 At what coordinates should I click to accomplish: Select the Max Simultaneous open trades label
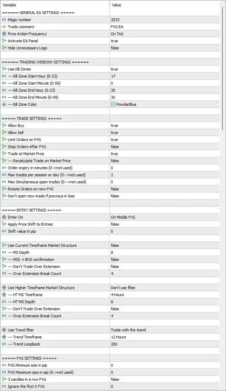click(x=47, y=182)
